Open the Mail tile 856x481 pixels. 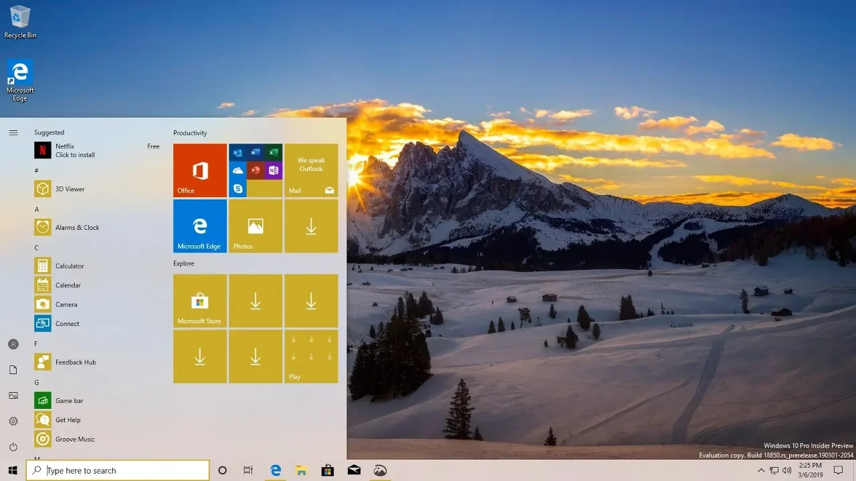click(x=311, y=170)
